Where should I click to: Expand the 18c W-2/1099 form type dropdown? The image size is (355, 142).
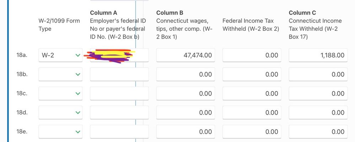click(x=60, y=94)
